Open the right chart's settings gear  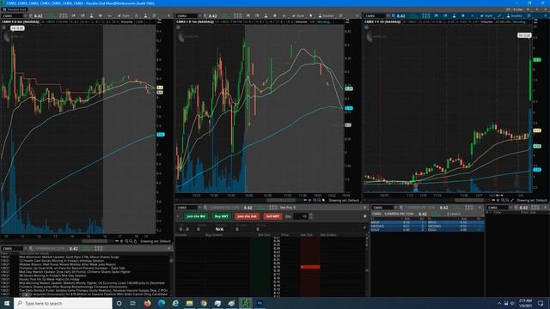(x=462, y=15)
